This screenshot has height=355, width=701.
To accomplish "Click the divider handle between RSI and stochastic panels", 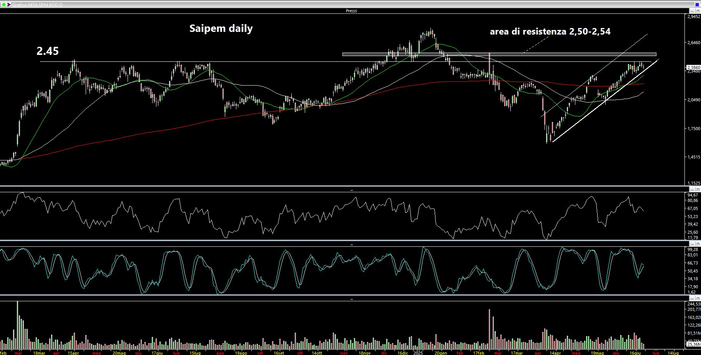I will (351, 244).
